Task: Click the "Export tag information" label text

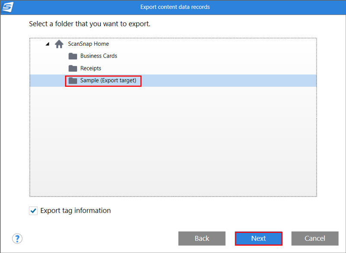Action: [x=75, y=211]
